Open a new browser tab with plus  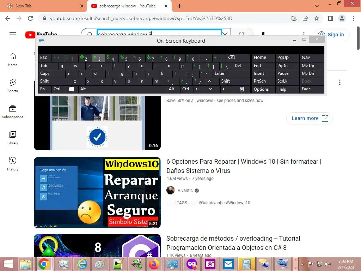pos(179,6)
